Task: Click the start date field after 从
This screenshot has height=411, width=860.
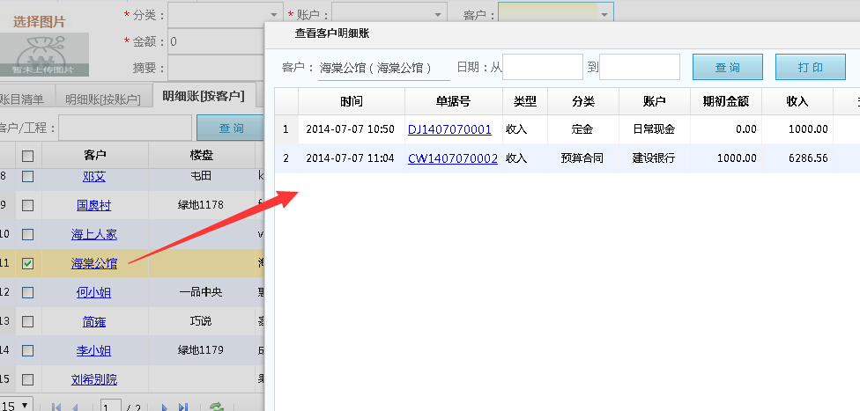Action: pos(542,68)
